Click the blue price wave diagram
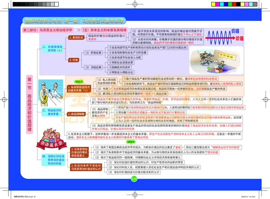The height and width of the screenshot is (199, 270). pos(219,37)
